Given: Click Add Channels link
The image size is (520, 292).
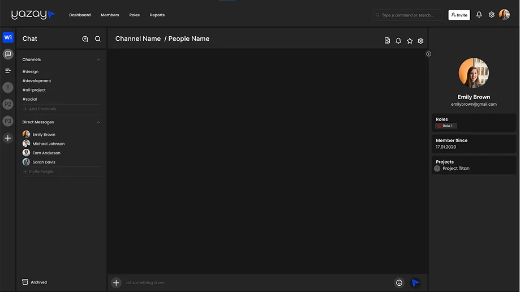Looking at the screenshot, I should 40,109.
